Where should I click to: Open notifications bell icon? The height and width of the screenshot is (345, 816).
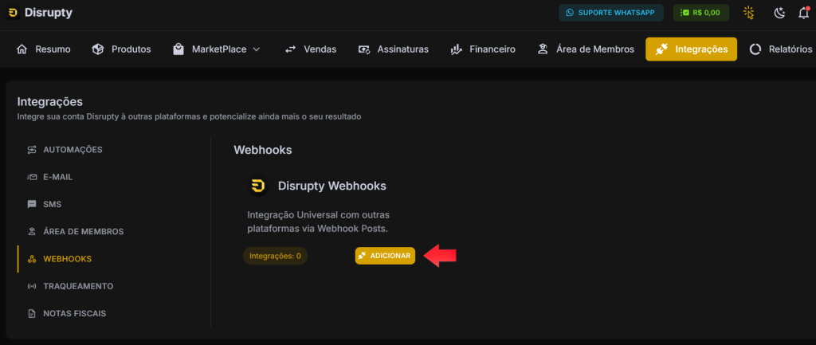click(x=803, y=13)
